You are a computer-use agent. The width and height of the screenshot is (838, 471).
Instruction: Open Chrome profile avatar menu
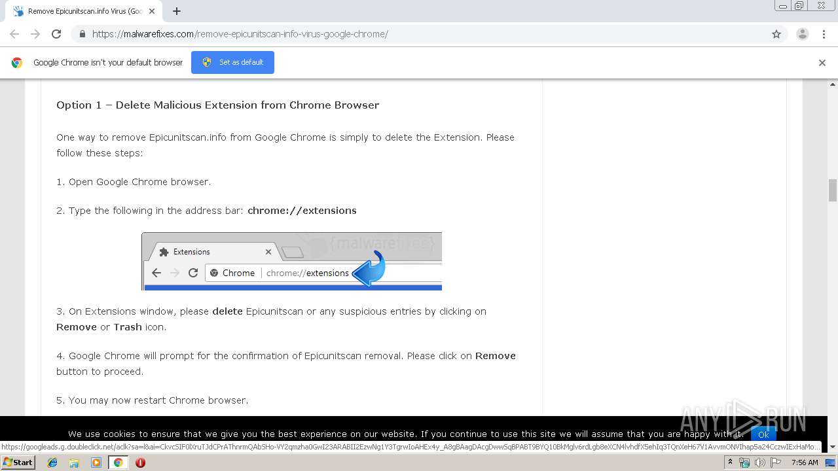[803, 34]
